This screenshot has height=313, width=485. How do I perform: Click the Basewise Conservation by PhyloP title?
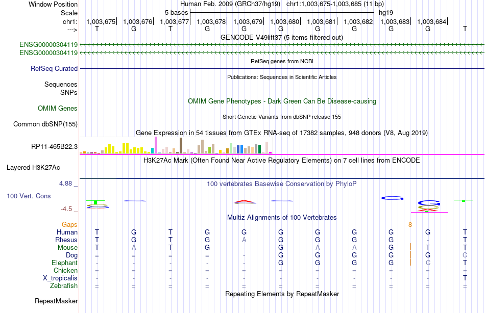[x=282, y=184]
